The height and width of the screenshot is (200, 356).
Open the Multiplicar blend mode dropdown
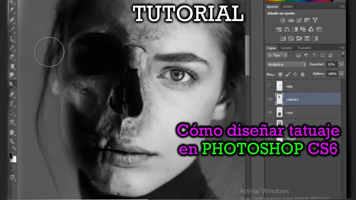coord(286,64)
